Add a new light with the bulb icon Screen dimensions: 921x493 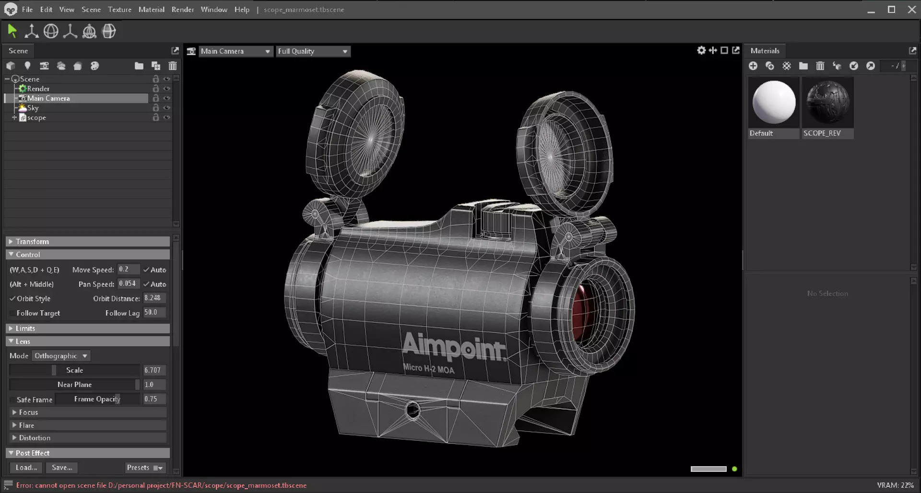27,66
